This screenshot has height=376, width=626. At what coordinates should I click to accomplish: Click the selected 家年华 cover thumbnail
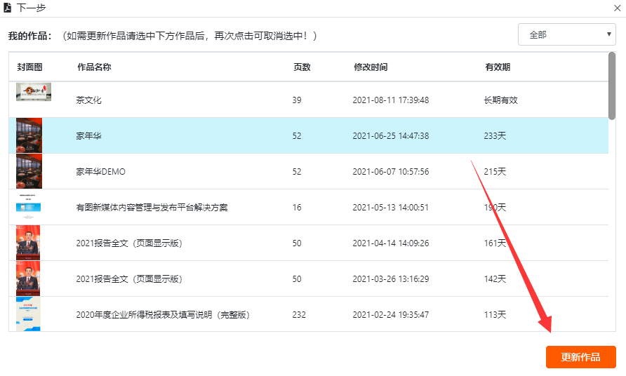tap(29, 135)
